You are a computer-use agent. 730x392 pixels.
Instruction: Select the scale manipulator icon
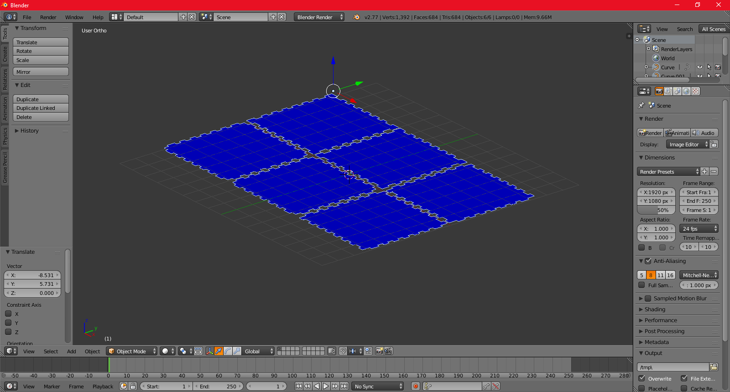coord(237,351)
